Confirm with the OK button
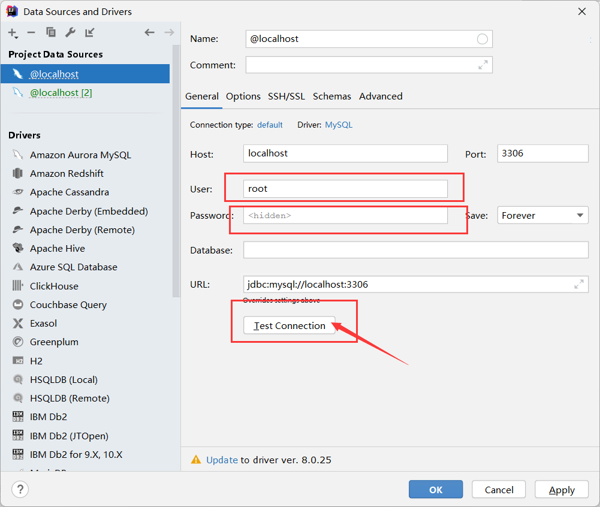 435,490
